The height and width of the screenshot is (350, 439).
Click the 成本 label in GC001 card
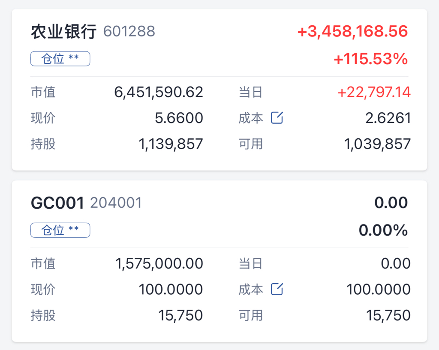[251, 290]
